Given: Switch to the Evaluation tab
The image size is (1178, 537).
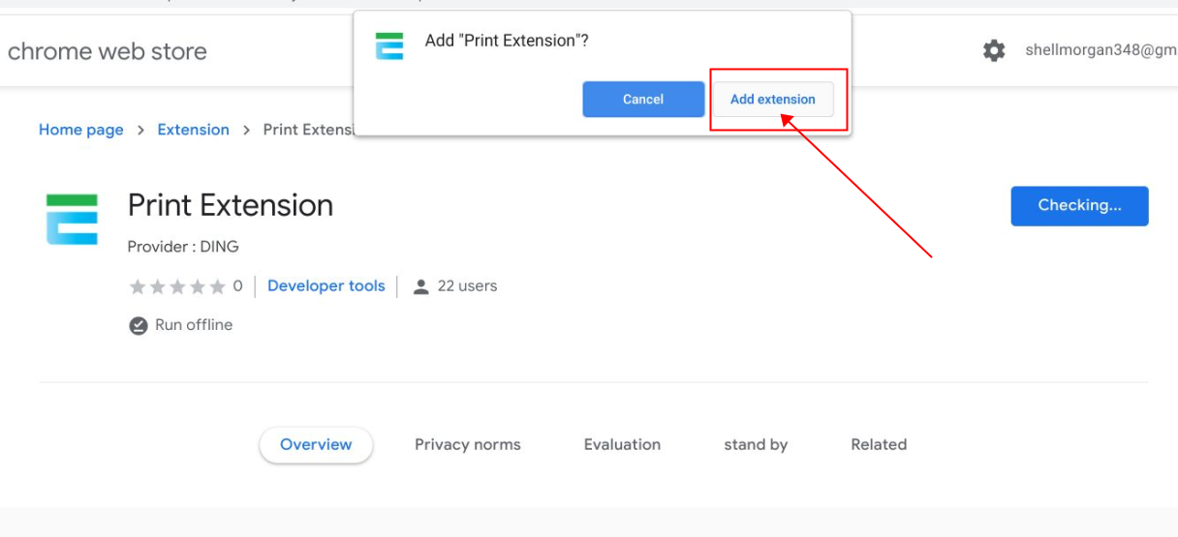Looking at the screenshot, I should tap(622, 445).
